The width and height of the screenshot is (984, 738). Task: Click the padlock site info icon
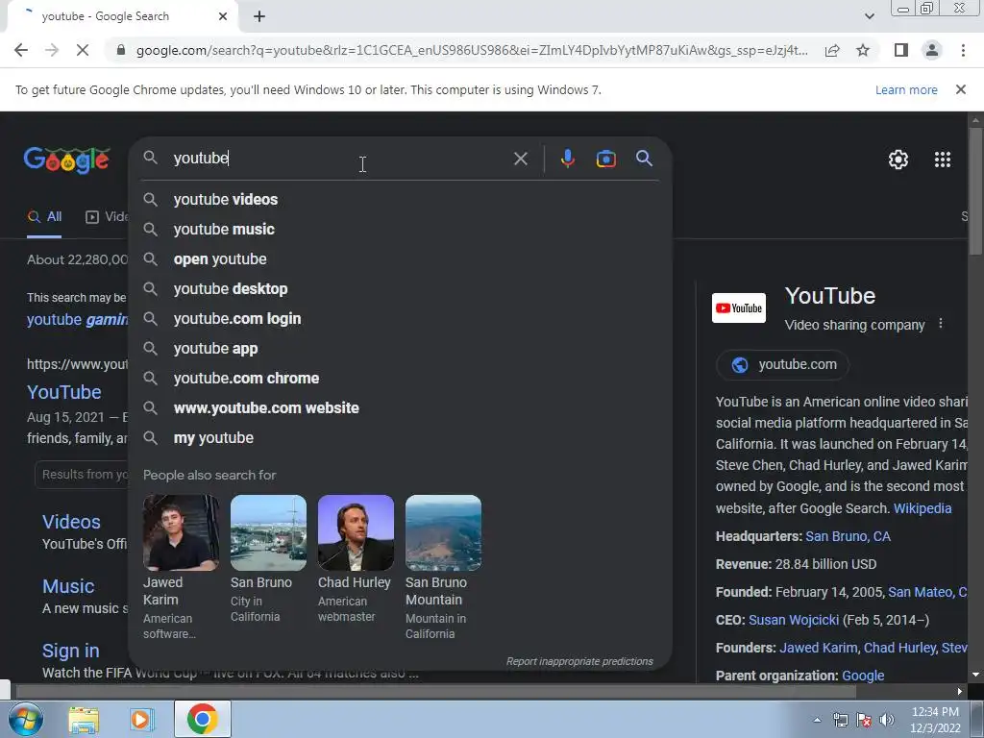(121, 50)
